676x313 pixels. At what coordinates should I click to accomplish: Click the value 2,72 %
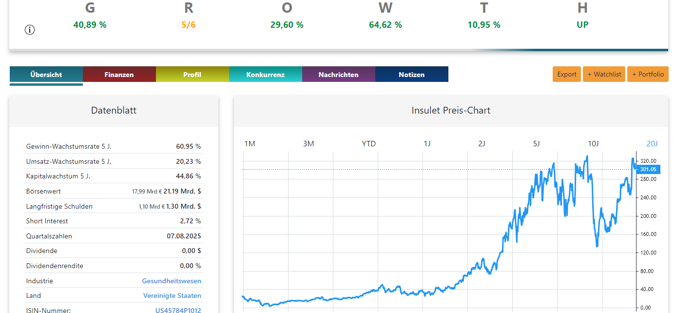190,221
